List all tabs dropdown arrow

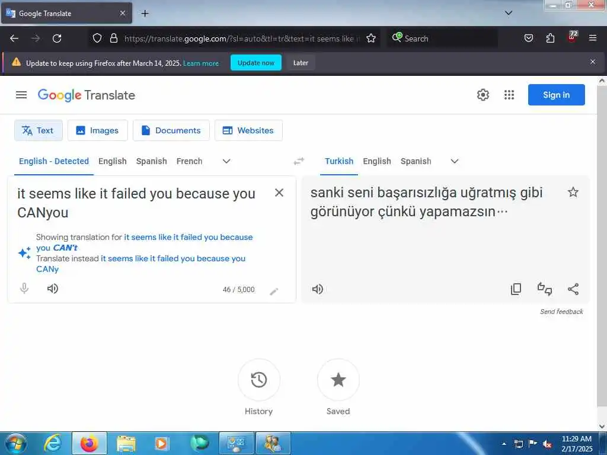click(509, 13)
